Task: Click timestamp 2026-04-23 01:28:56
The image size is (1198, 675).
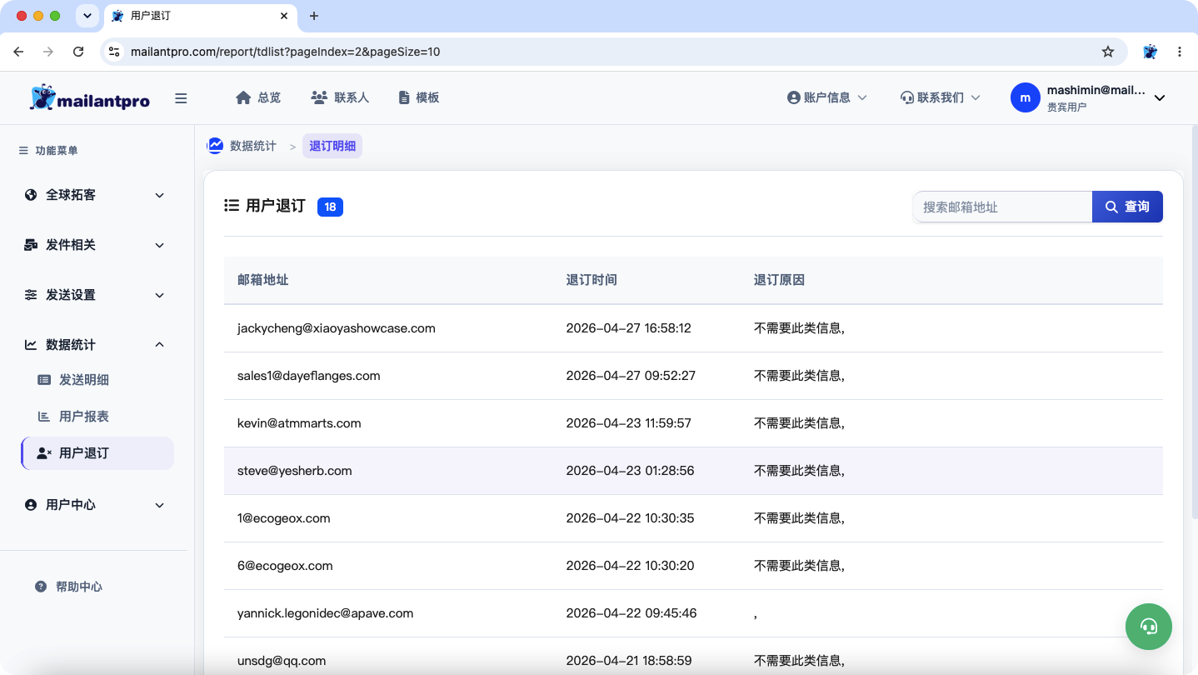Action: point(630,471)
